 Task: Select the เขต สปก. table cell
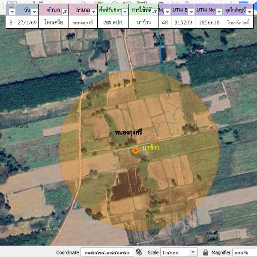pyautogui.click(x=113, y=22)
